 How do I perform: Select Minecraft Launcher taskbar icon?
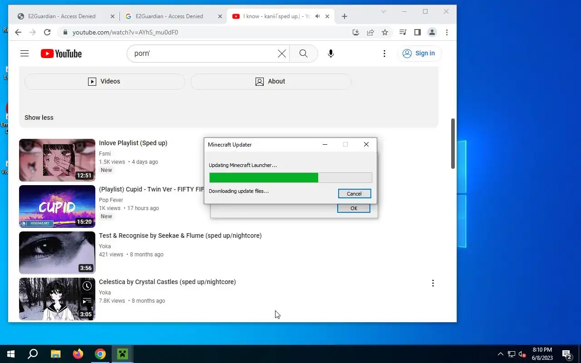[123, 354]
